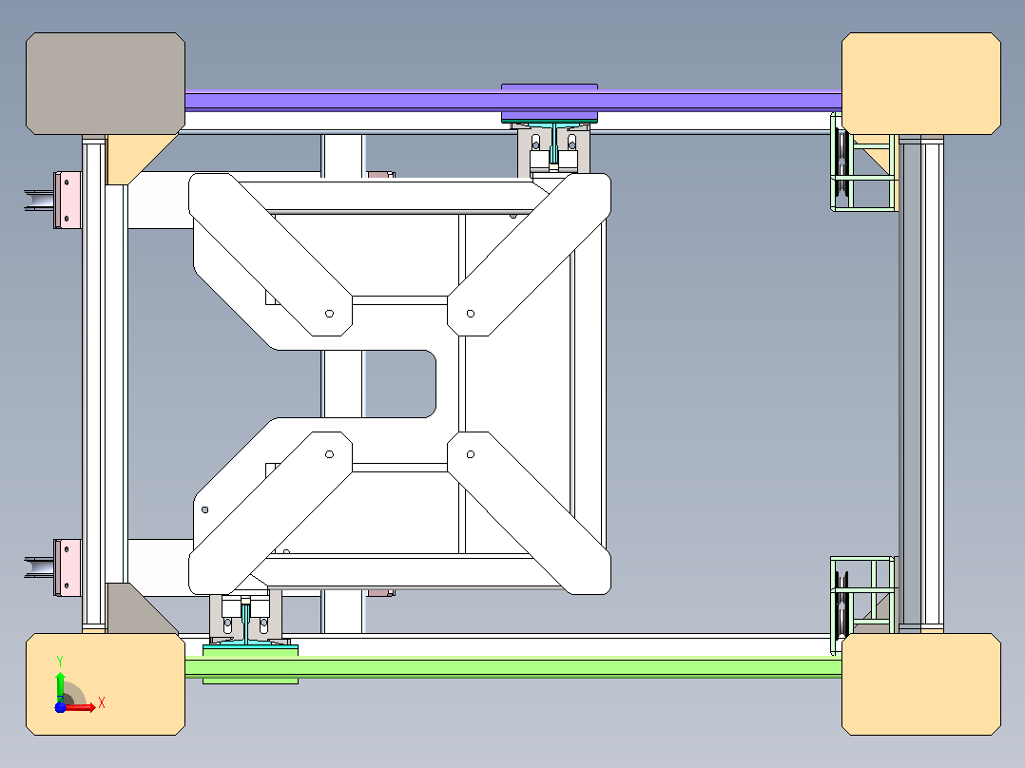The height and width of the screenshot is (768, 1025).
Task: Pick the purple carriage block on the top rail
Action: (550, 103)
